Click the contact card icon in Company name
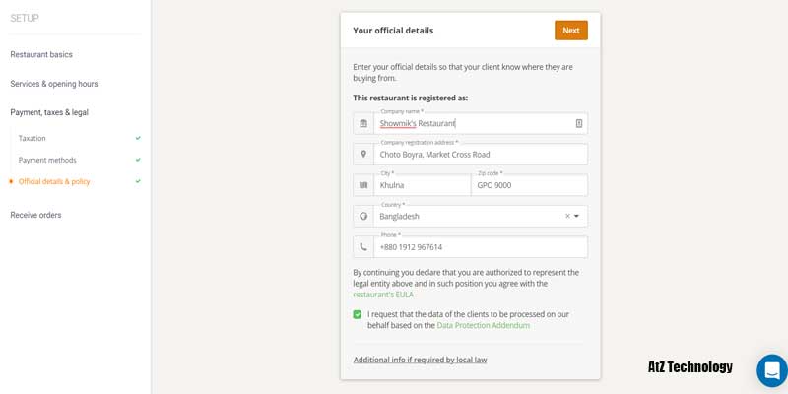 point(579,123)
